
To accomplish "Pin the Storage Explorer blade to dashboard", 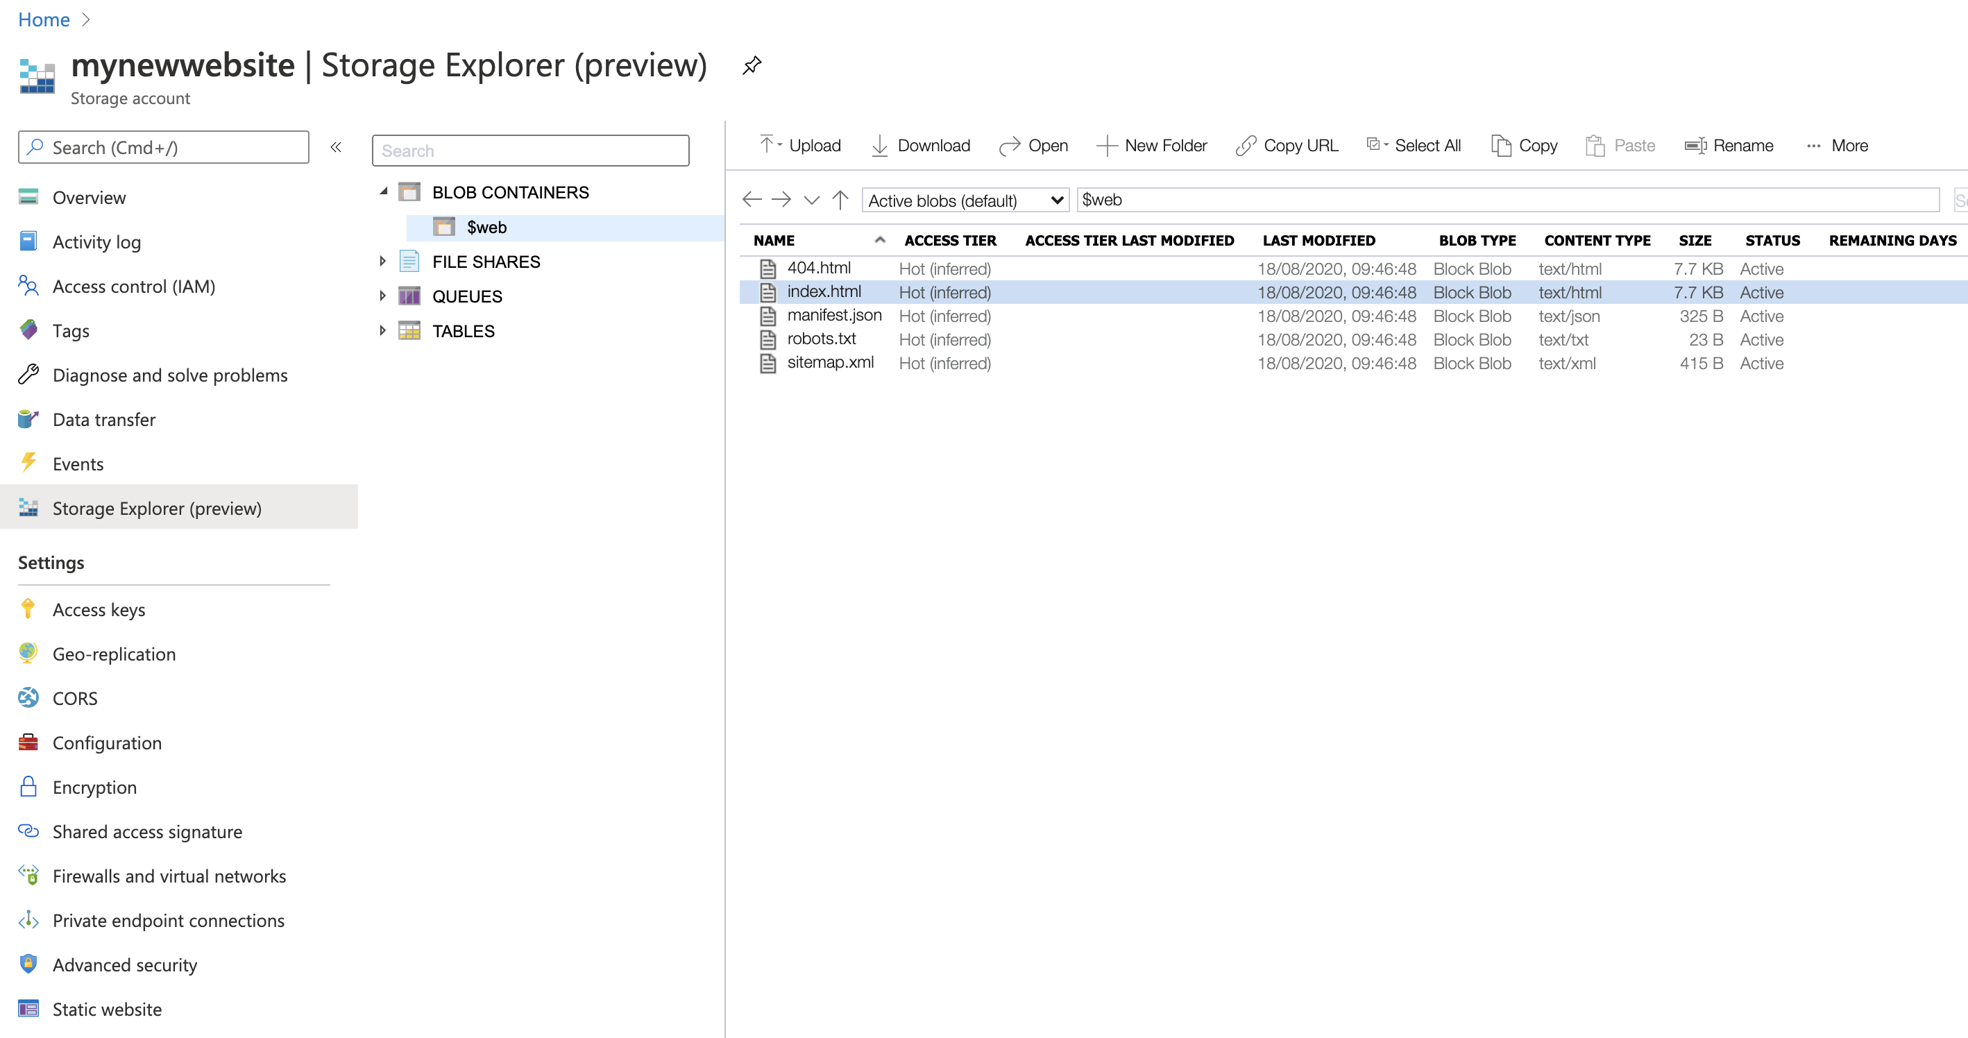I will (752, 65).
